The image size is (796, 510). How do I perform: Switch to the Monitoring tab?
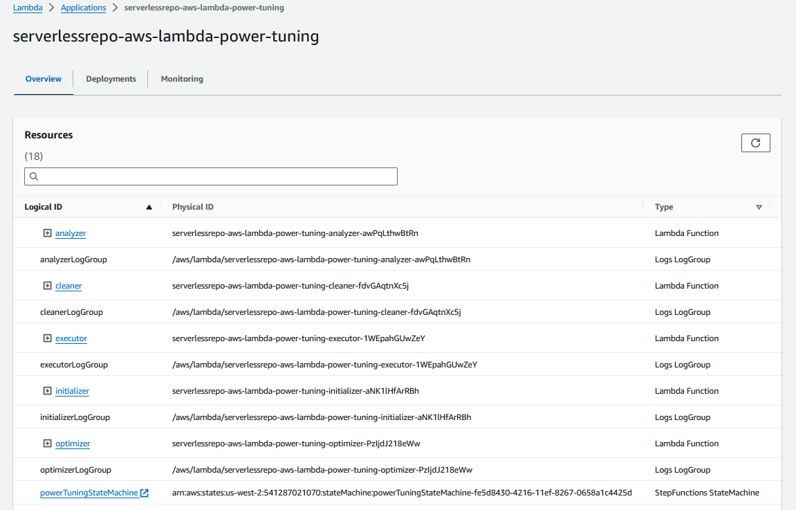coord(182,79)
